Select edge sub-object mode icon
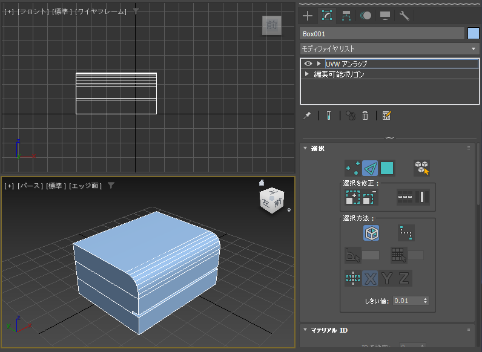Image resolution: width=482 pixels, height=352 pixels. (370, 168)
